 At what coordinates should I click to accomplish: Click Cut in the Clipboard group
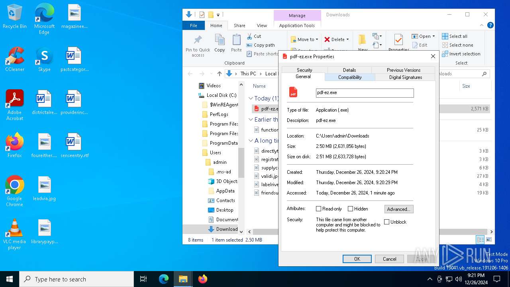point(254,36)
